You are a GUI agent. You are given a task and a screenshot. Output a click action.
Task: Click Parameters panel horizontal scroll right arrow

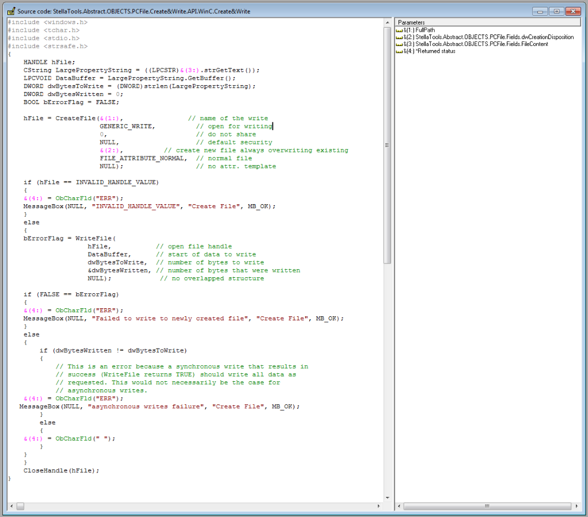(x=576, y=506)
